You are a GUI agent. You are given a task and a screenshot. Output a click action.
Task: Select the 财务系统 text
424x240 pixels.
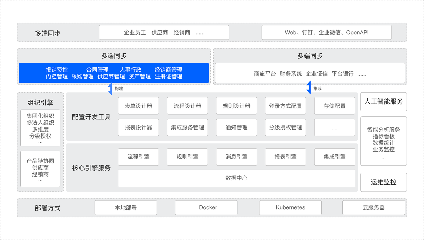tap(291, 74)
